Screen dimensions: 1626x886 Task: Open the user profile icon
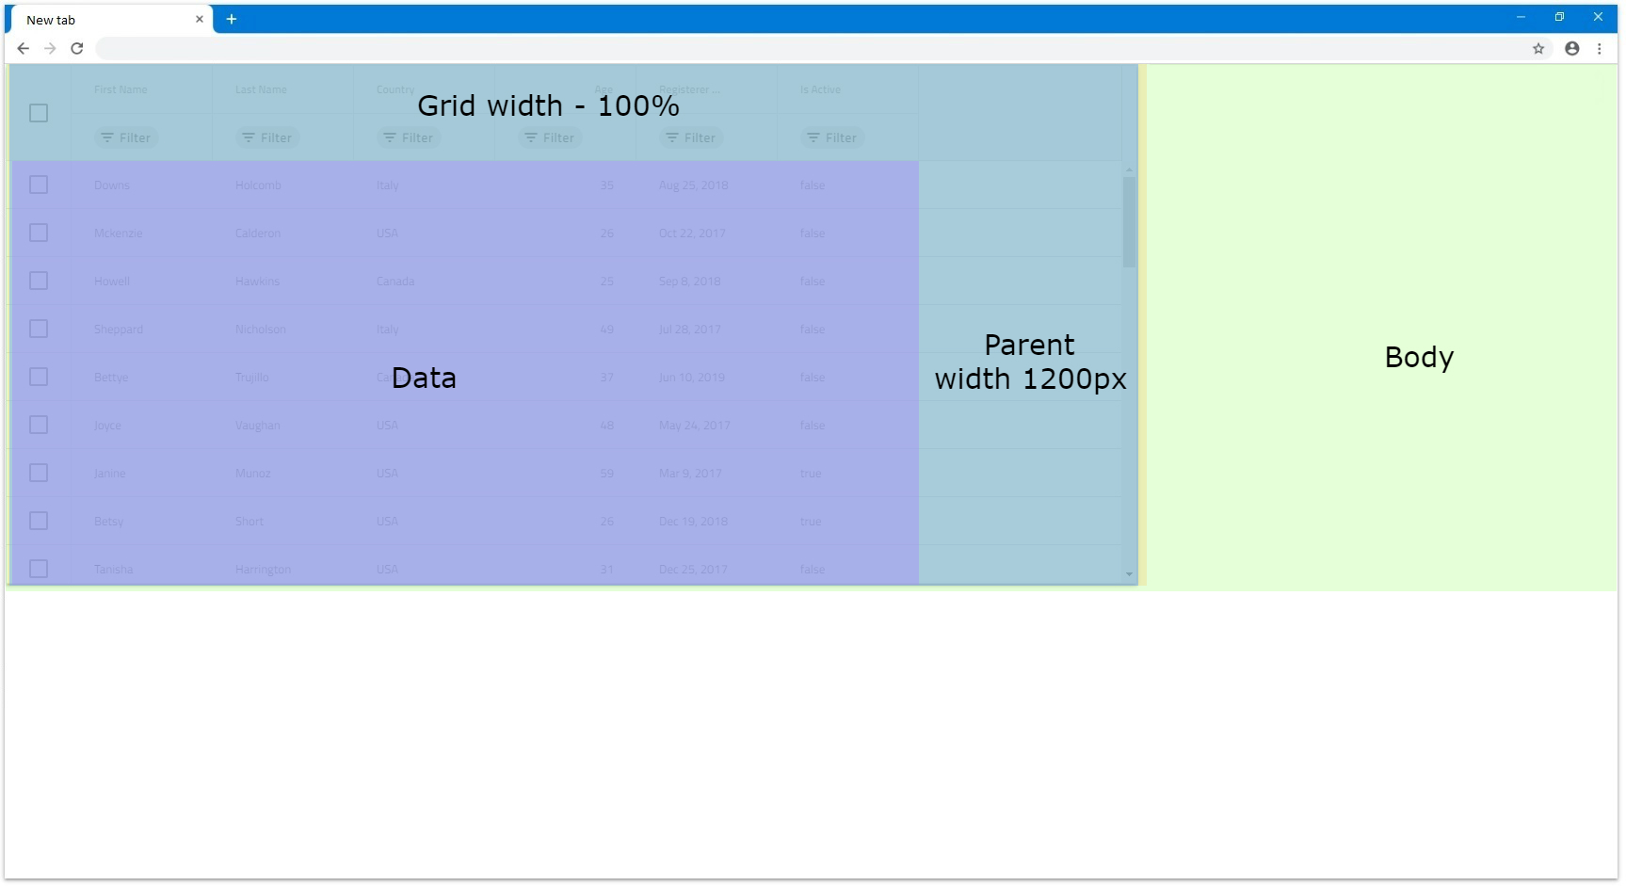point(1571,49)
